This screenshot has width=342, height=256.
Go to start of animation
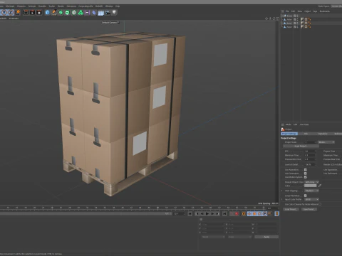coord(190,214)
